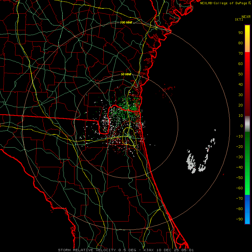Click the -80 value on velocity scale

click(x=239, y=209)
